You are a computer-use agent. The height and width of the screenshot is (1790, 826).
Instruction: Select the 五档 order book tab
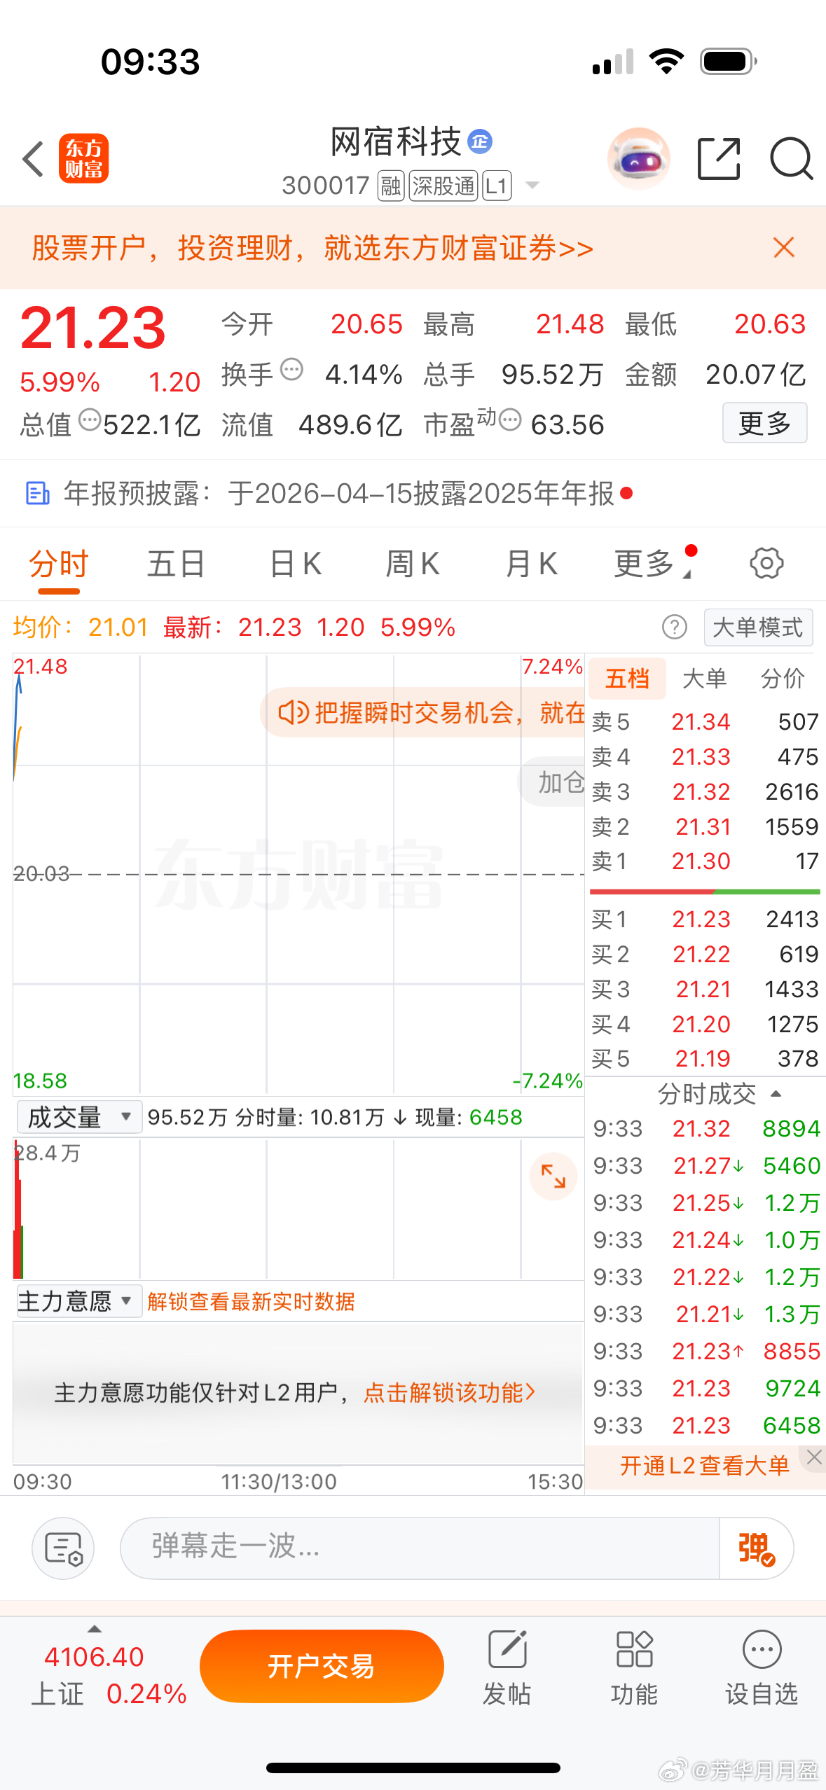click(x=627, y=679)
